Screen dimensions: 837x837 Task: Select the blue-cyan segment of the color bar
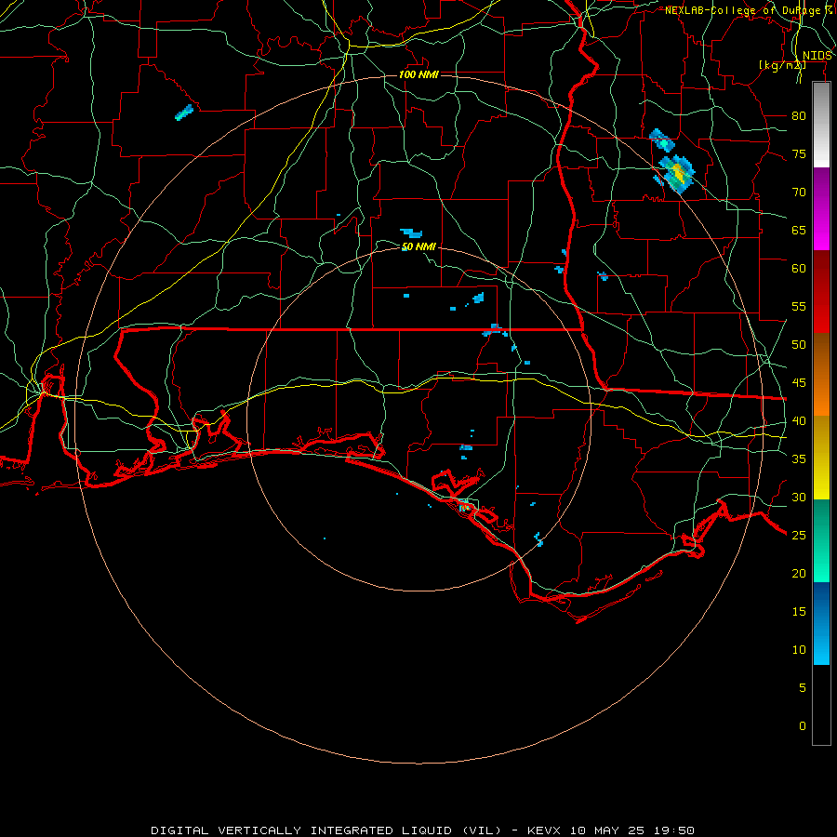click(821, 623)
